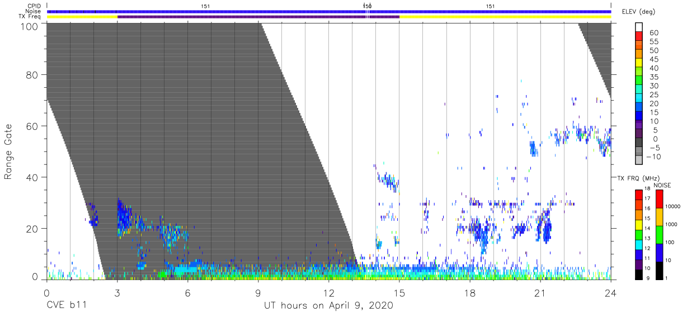Screen dimensions: 687x317
Task: Click the '150' CPID marker label
Action: [x=367, y=6]
